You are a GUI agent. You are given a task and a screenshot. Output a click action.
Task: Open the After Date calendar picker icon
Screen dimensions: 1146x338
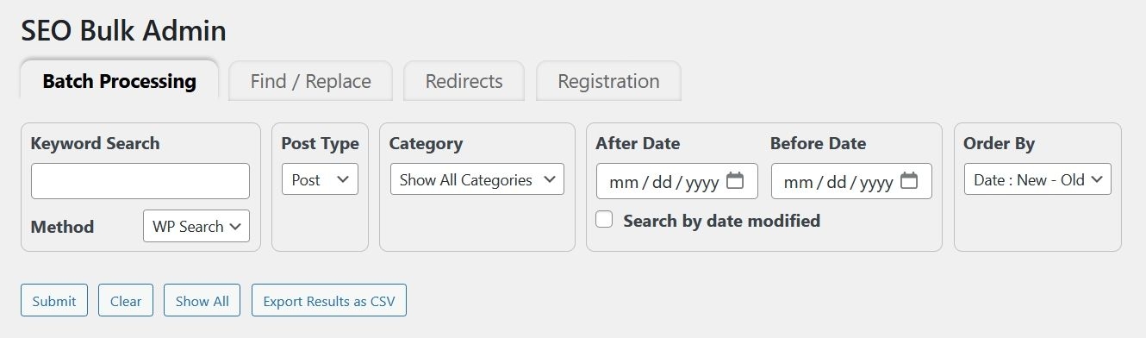coord(735,181)
